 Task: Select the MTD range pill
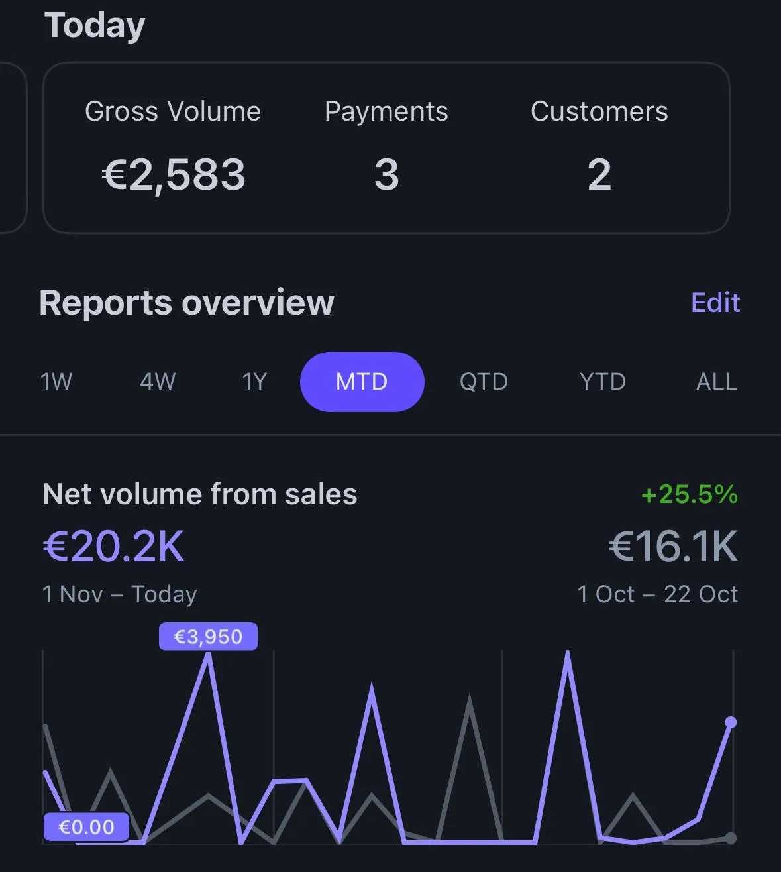click(x=362, y=382)
